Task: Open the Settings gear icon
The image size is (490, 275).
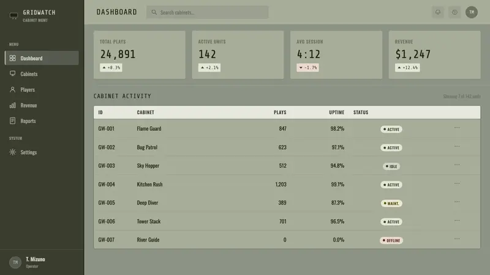Action: click(12, 152)
